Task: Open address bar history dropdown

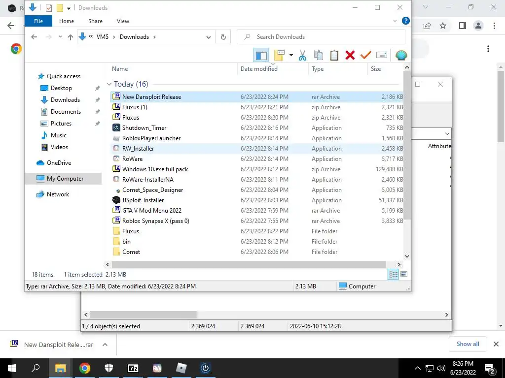Action: [209, 37]
